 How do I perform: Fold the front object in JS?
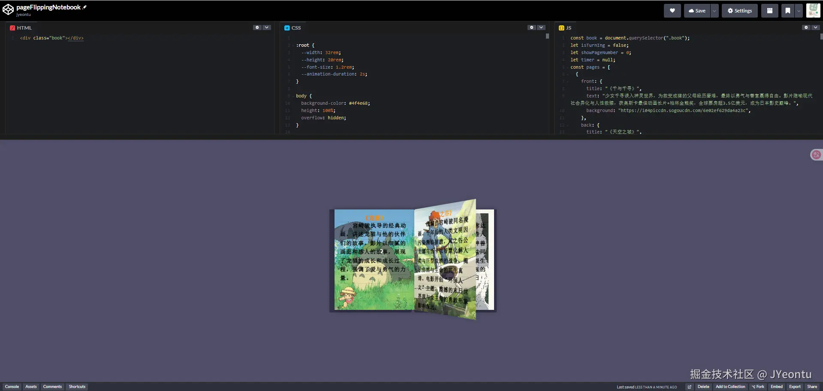[x=568, y=82]
